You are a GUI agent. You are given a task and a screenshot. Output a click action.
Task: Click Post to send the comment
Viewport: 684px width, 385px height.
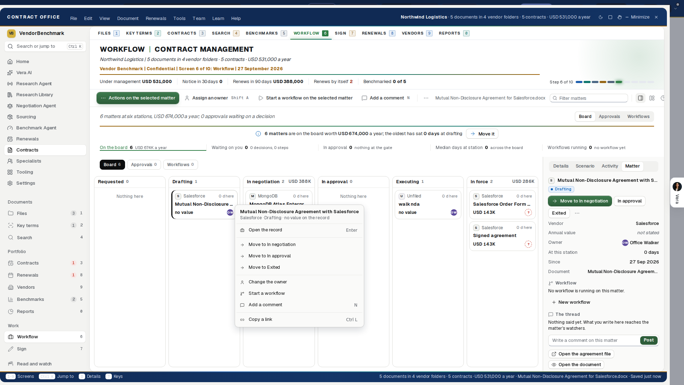(649, 340)
